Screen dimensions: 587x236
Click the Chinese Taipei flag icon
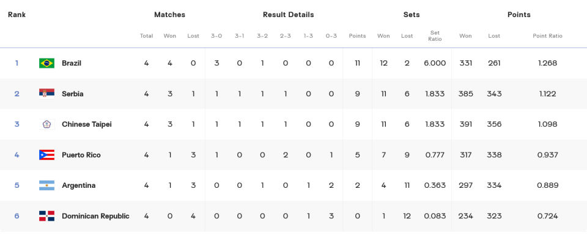(46, 124)
